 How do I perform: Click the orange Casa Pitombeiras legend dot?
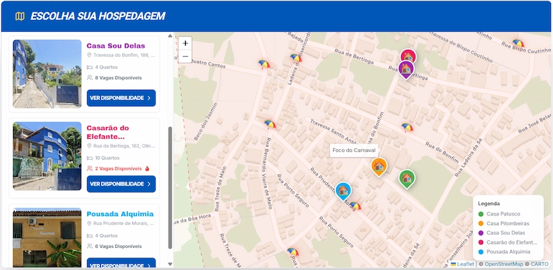point(480,224)
